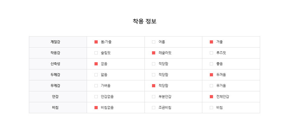The height and width of the screenshot is (123, 289).
Task: Toggle 없음 checkbox in 신축성 row
Action: (x=96, y=64)
